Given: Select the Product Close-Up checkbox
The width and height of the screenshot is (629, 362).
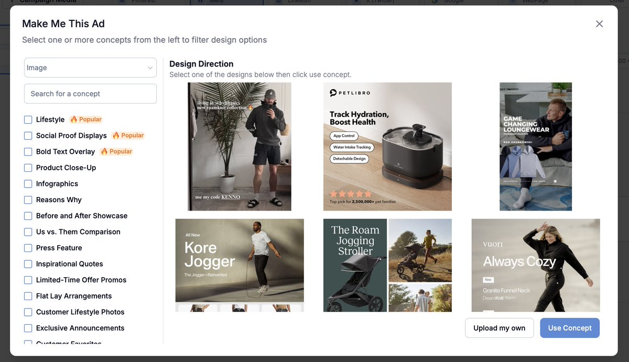Looking at the screenshot, I should (x=28, y=168).
